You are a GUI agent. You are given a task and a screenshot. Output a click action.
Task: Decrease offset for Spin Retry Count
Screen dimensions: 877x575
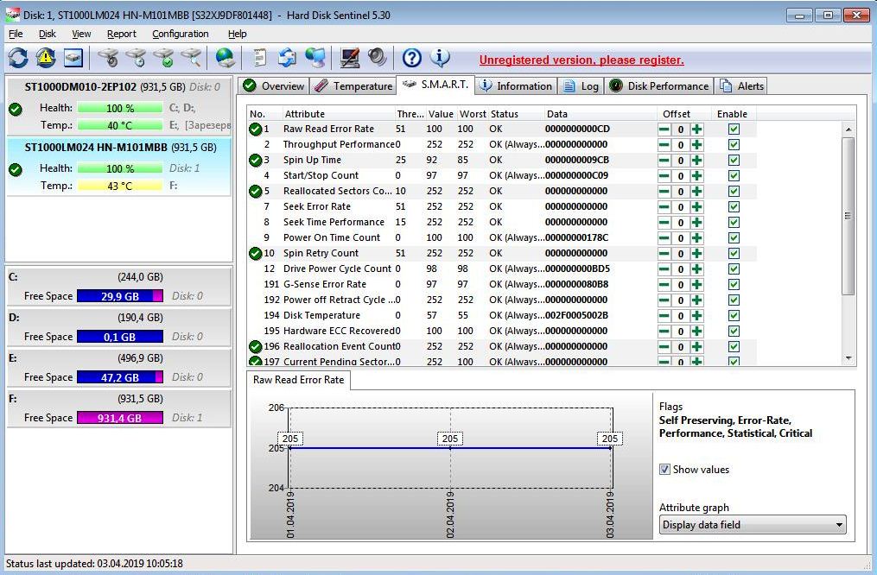click(664, 254)
